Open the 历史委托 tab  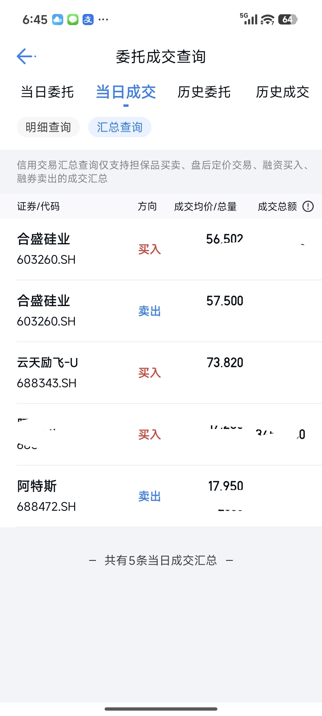pos(204,92)
